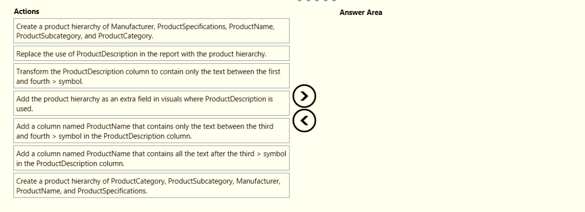Screen dimensions: 585x212
Task: Select the hierarchy action starting with Manufacturer
Action: click(151, 31)
